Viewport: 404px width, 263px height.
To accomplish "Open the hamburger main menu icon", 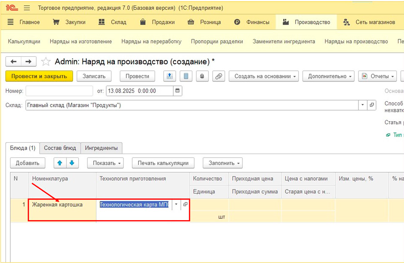I will click(27, 8).
